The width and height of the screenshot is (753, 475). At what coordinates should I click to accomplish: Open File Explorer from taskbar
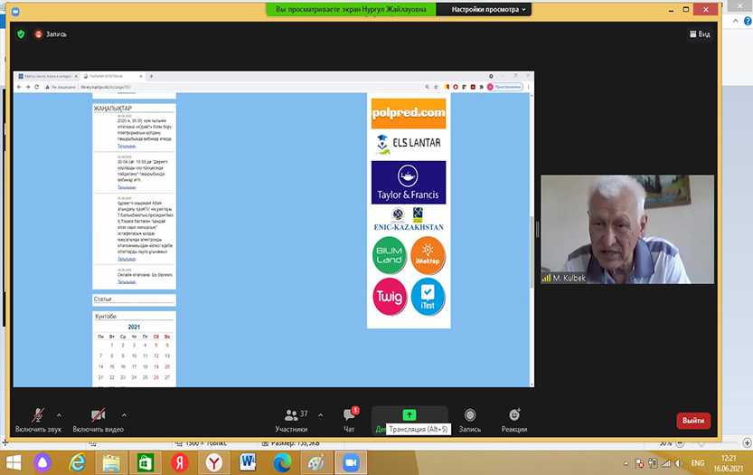coord(111,463)
